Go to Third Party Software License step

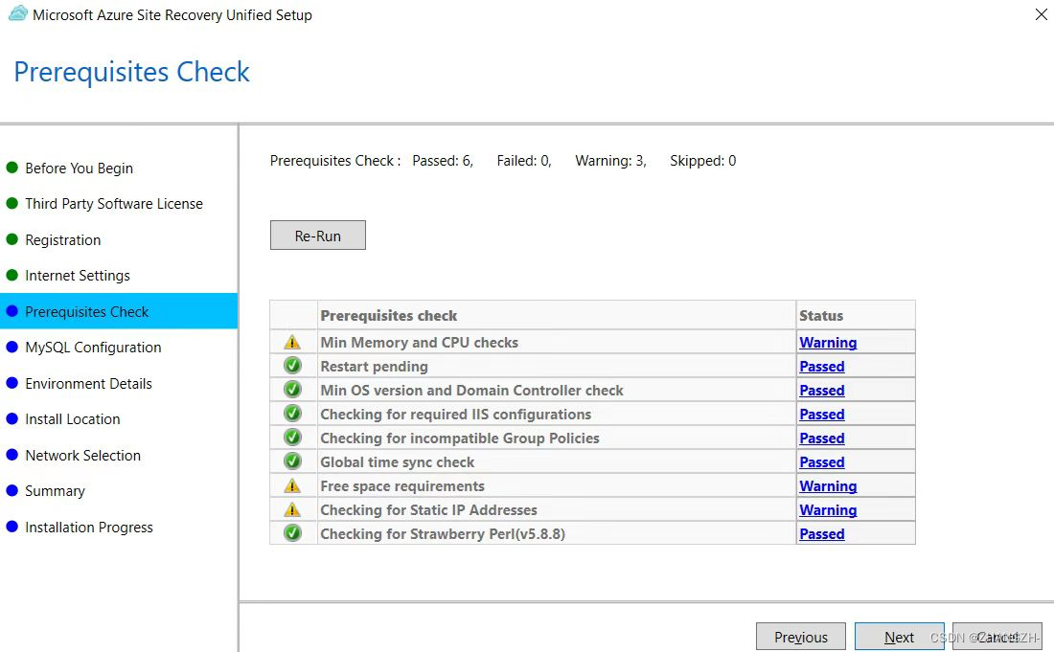(114, 204)
